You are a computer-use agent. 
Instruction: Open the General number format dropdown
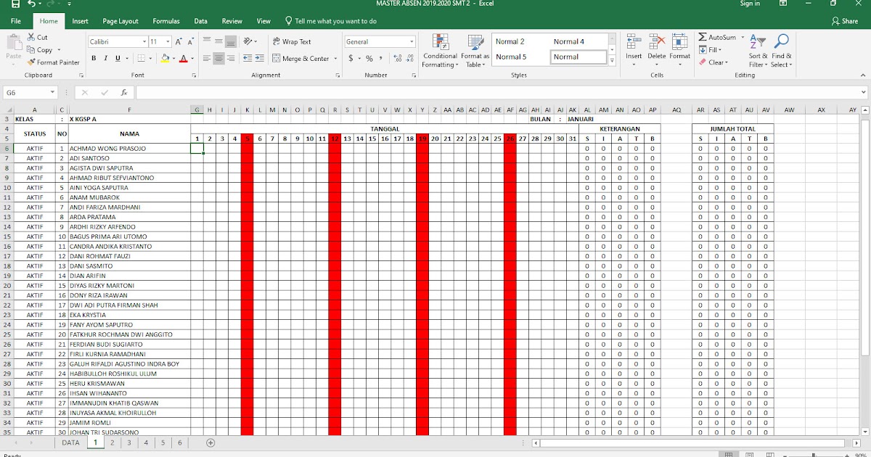coord(412,42)
